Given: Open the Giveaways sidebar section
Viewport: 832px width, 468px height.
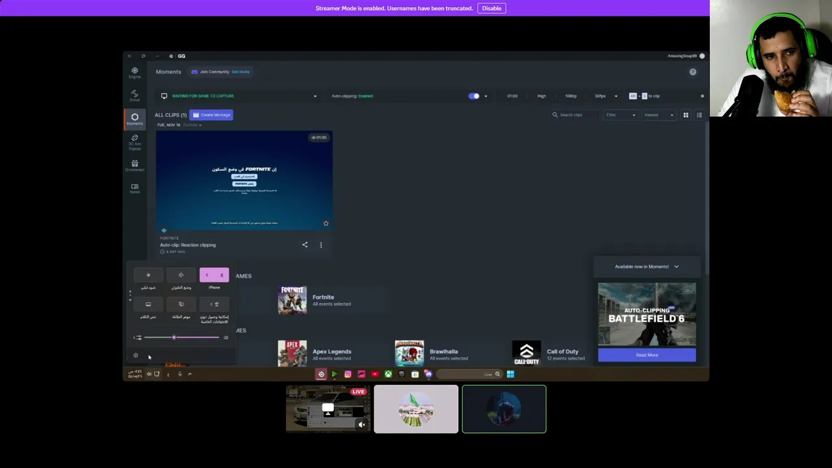Looking at the screenshot, I should tap(135, 166).
